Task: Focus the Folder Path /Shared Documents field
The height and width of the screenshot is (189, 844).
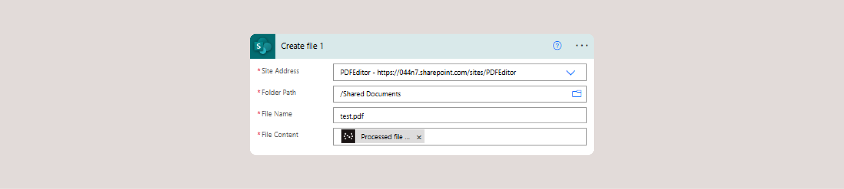Action: point(452,94)
